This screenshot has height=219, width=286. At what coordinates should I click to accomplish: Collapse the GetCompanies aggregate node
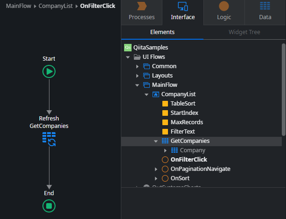[x=156, y=141]
